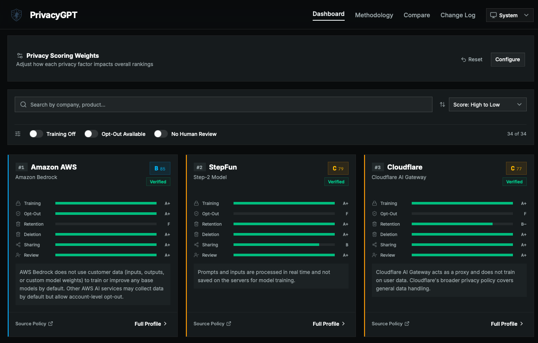Click the Review person icon on Cloudflare card
Screen dimensions: 538x343
[375, 255]
